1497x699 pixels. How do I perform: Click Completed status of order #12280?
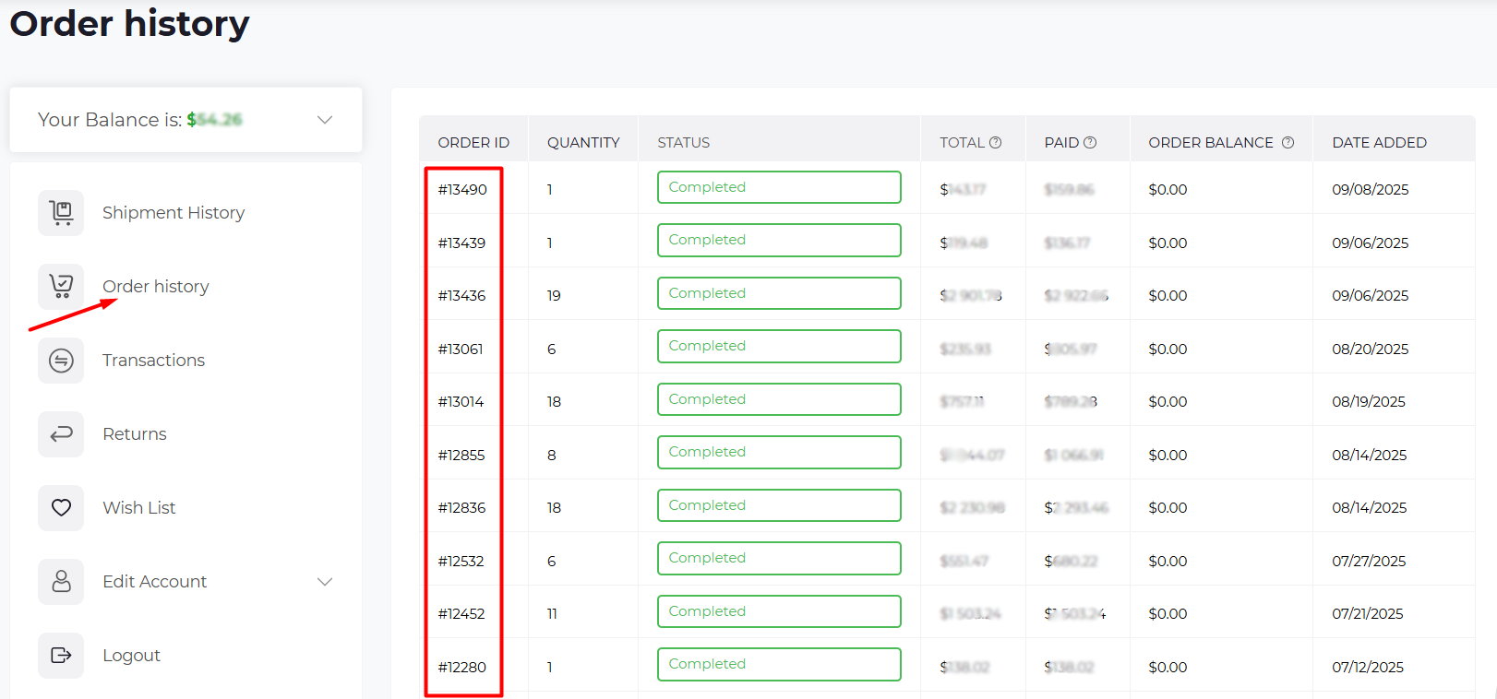(x=779, y=664)
